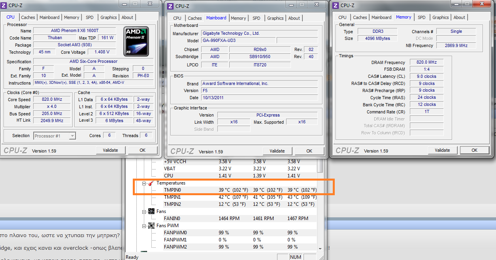Collapse the Fans tree node
Image resolution: width=496 pixels, height=260 pixels.
pyautogui.click(x=144, y=211)
